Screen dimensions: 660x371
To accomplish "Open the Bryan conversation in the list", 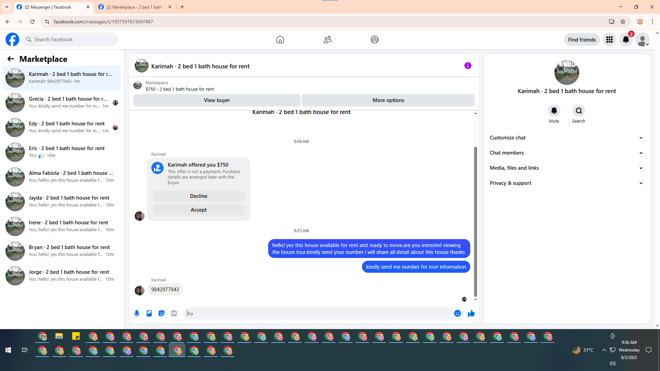I will 62,251.
